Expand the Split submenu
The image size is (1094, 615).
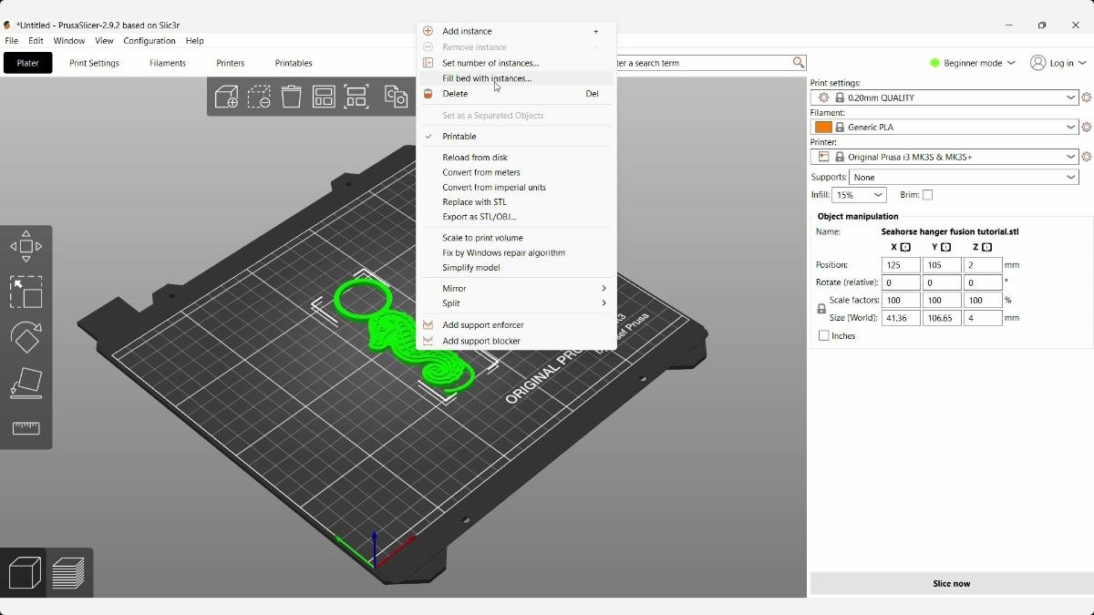click(517, 303)
